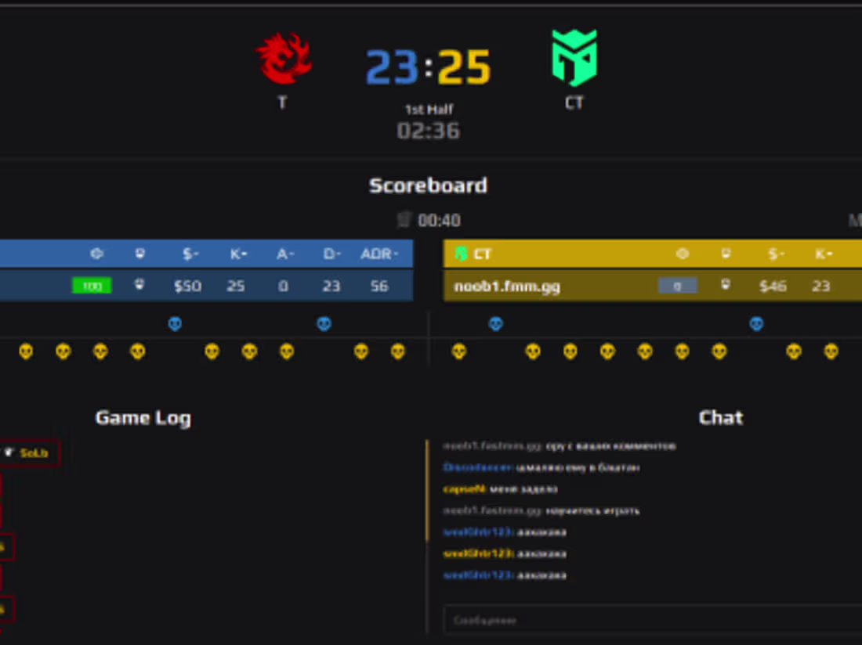This screenshot has width=862, height=645.
Task: Sort T team by money column
Action: [190, 254]
